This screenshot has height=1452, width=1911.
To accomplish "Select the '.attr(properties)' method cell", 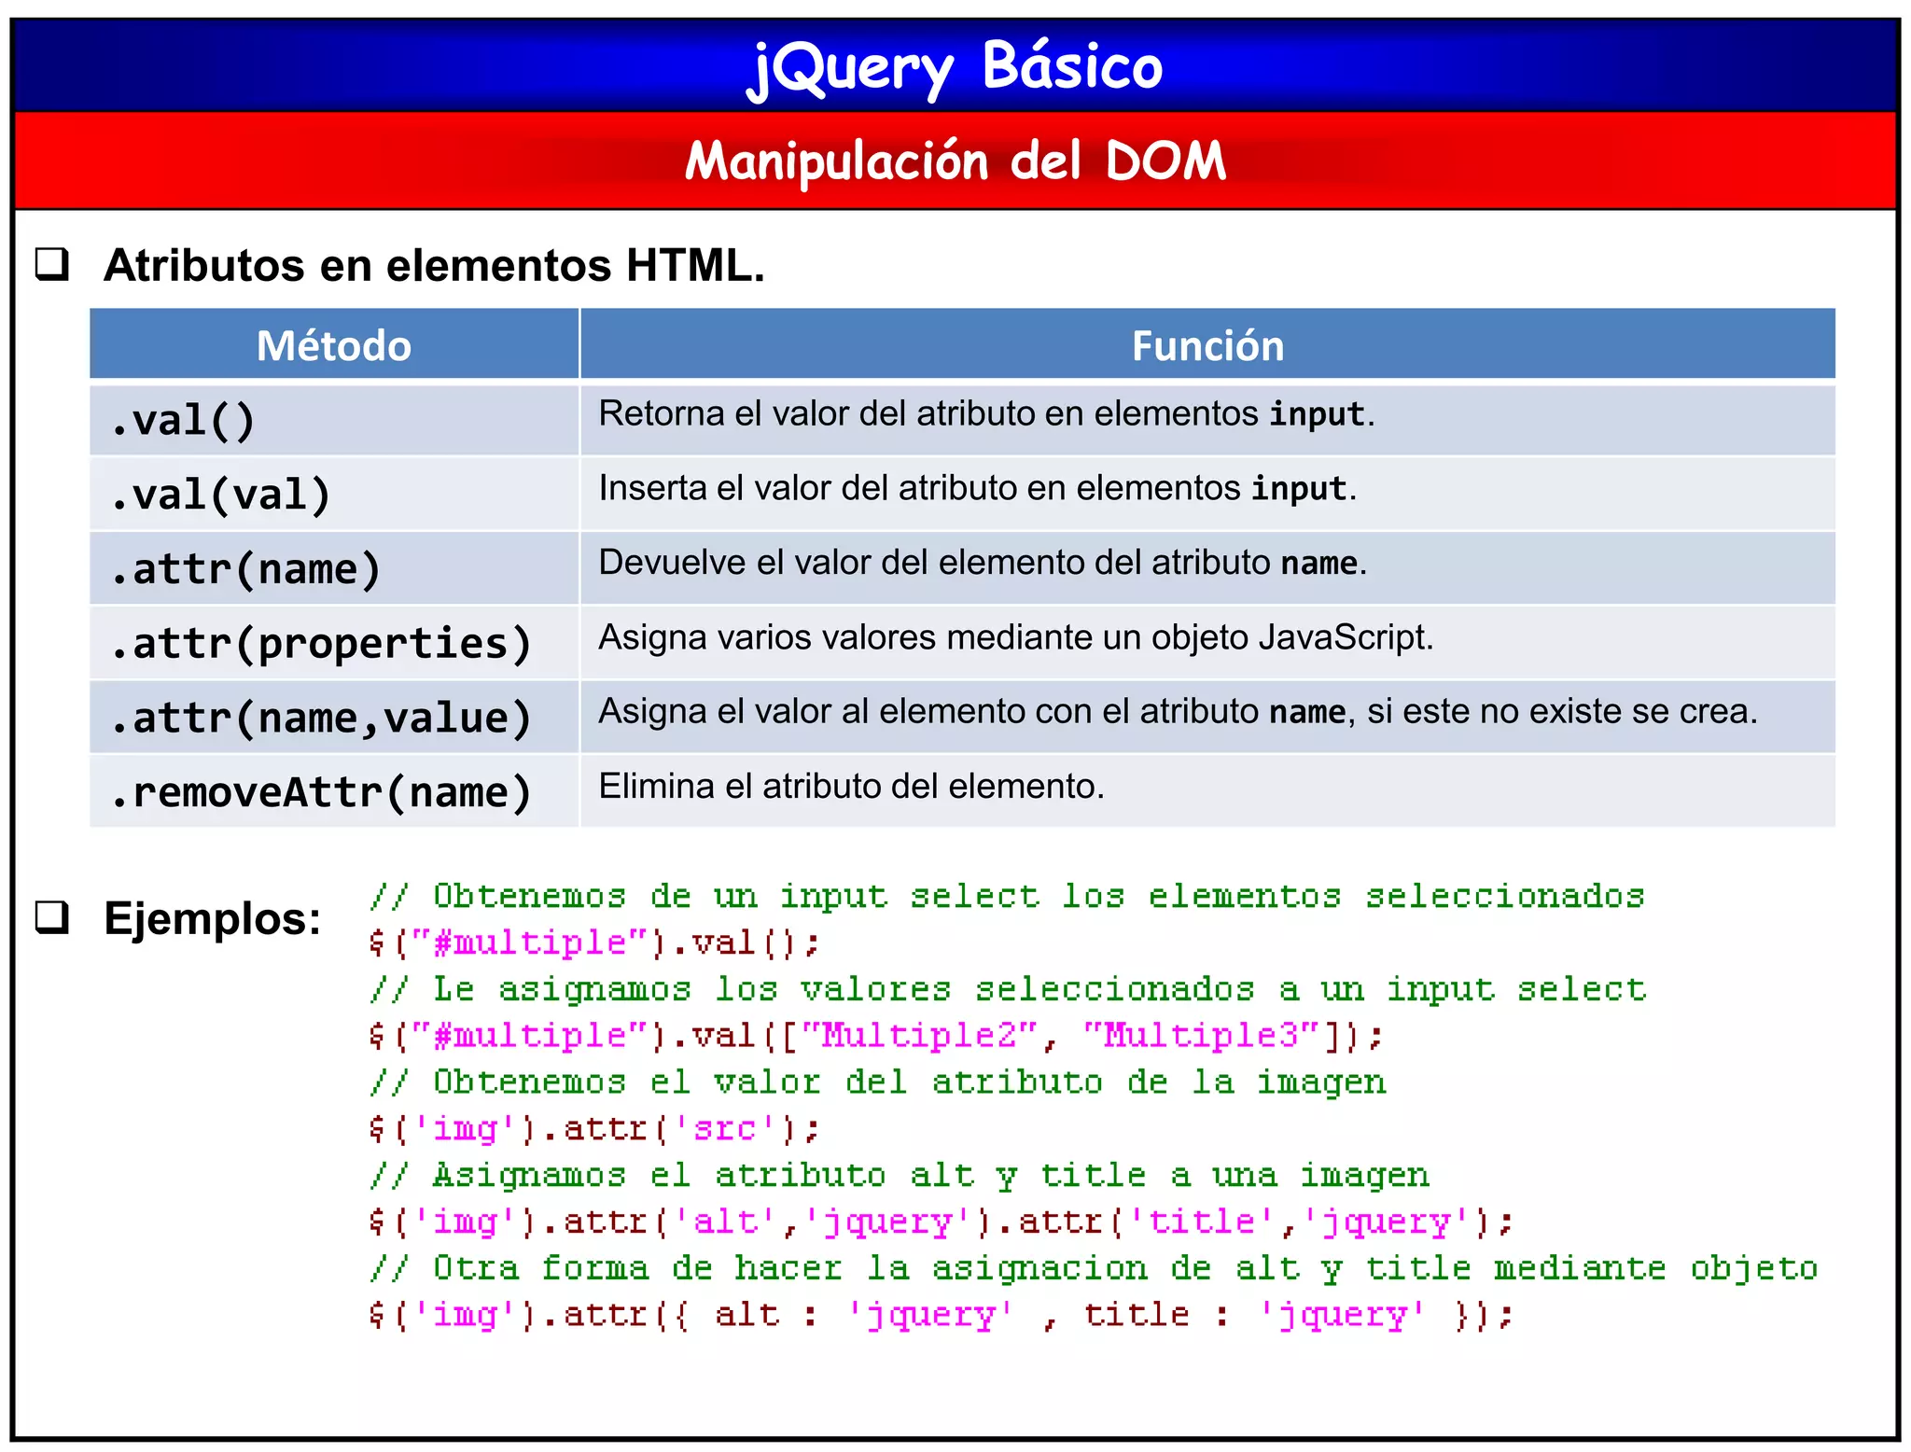I will pyautogui.click(x=334, y=643).
